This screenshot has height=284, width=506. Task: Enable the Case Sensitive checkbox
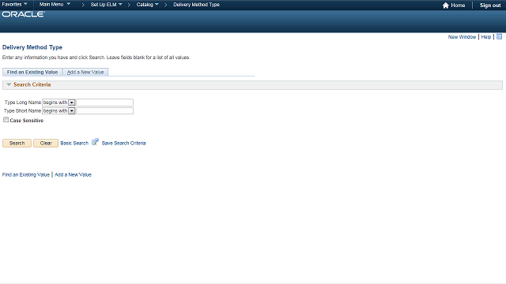[x=6, y=120]
